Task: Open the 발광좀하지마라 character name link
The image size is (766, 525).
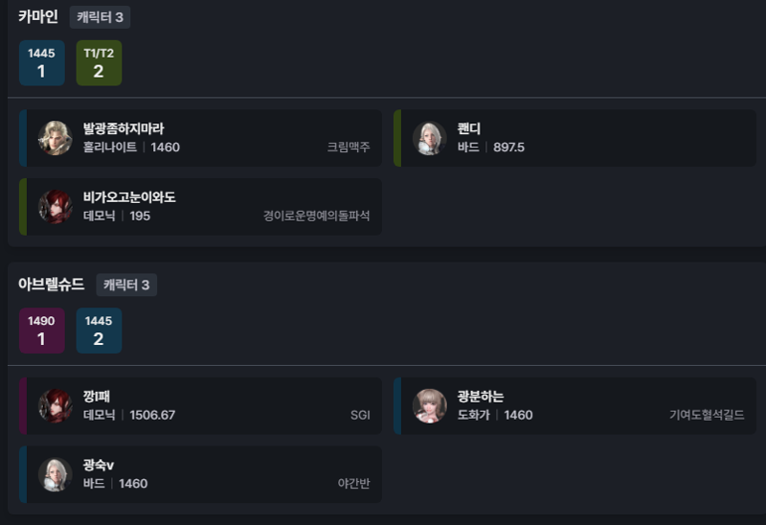Action: (x=124, y=128)
